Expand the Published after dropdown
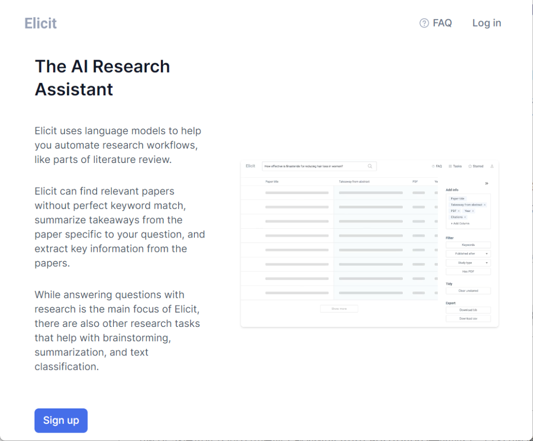The image size is (533, 441). 468,254
